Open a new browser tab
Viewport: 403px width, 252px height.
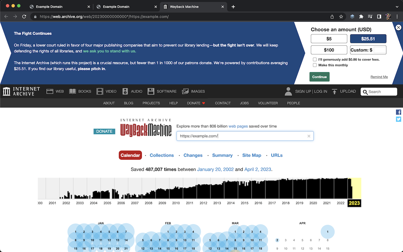coord(233,7)
